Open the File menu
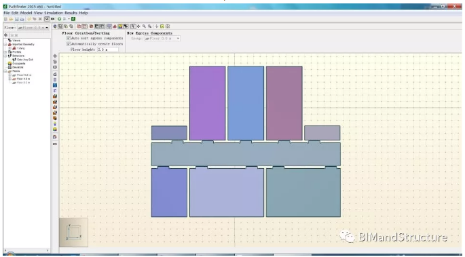This screenshot has height=257, width=465. point(7,13)
